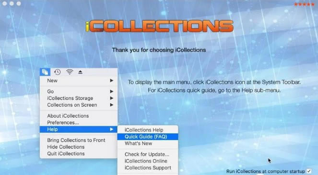Screen dimensions: 318x175
Task: Open the New menu item
Action: (79, 80)
